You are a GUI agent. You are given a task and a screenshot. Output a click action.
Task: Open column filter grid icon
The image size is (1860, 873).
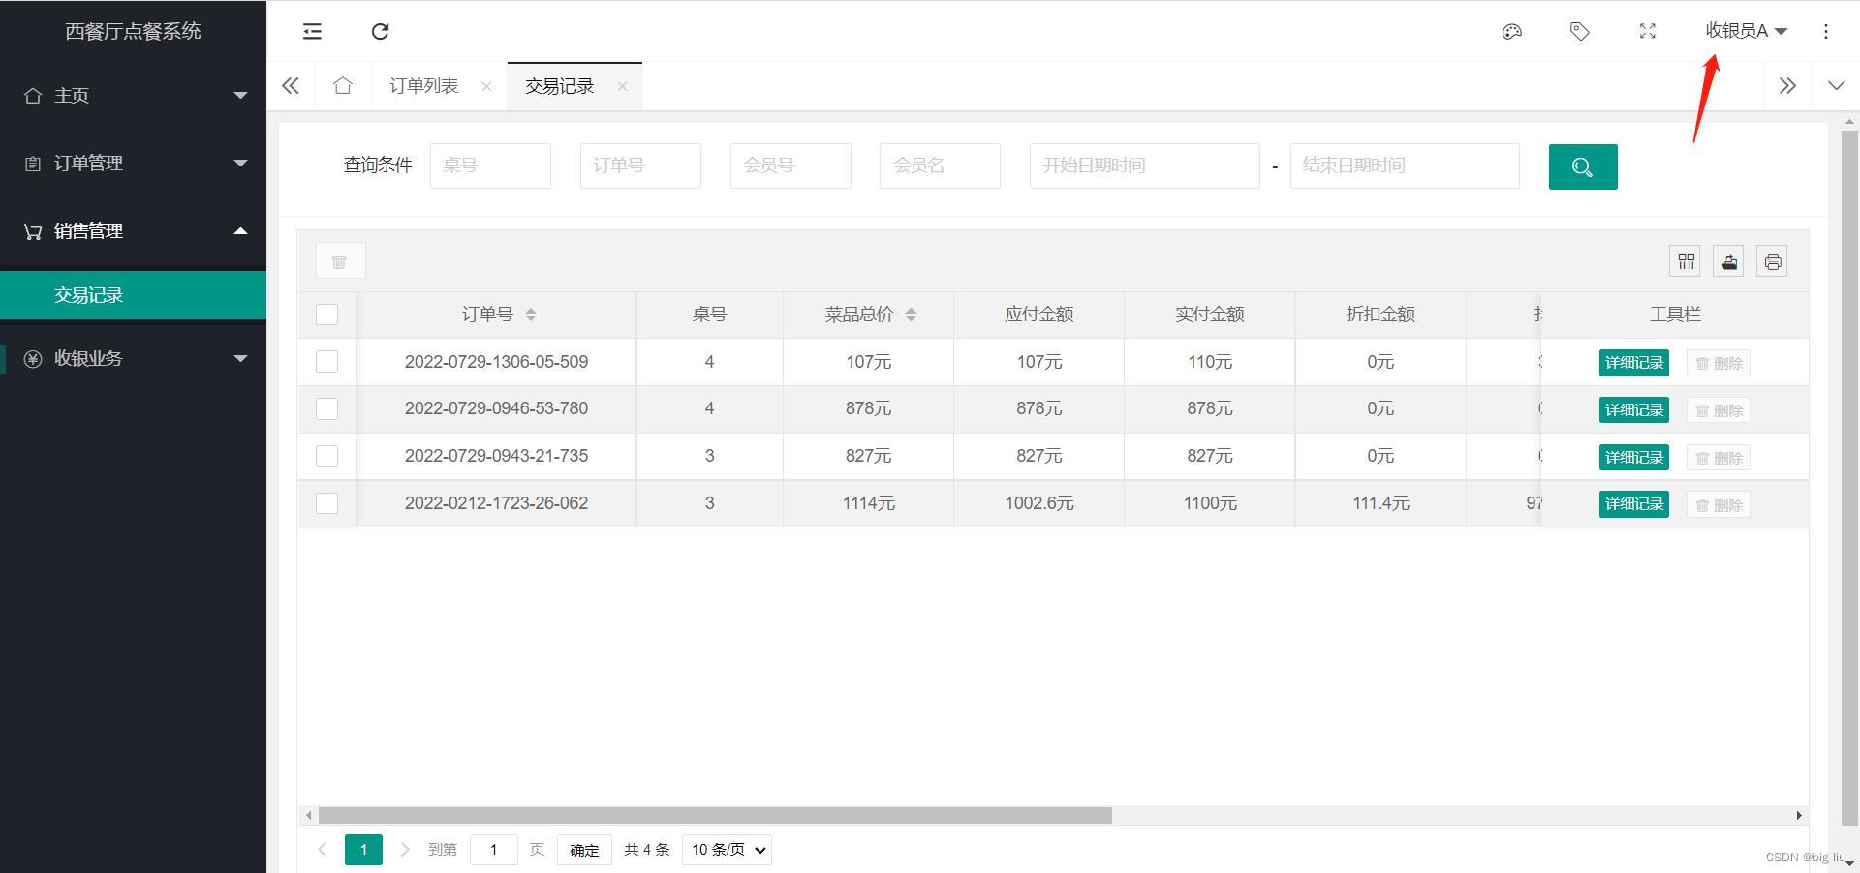[1686, 261]
